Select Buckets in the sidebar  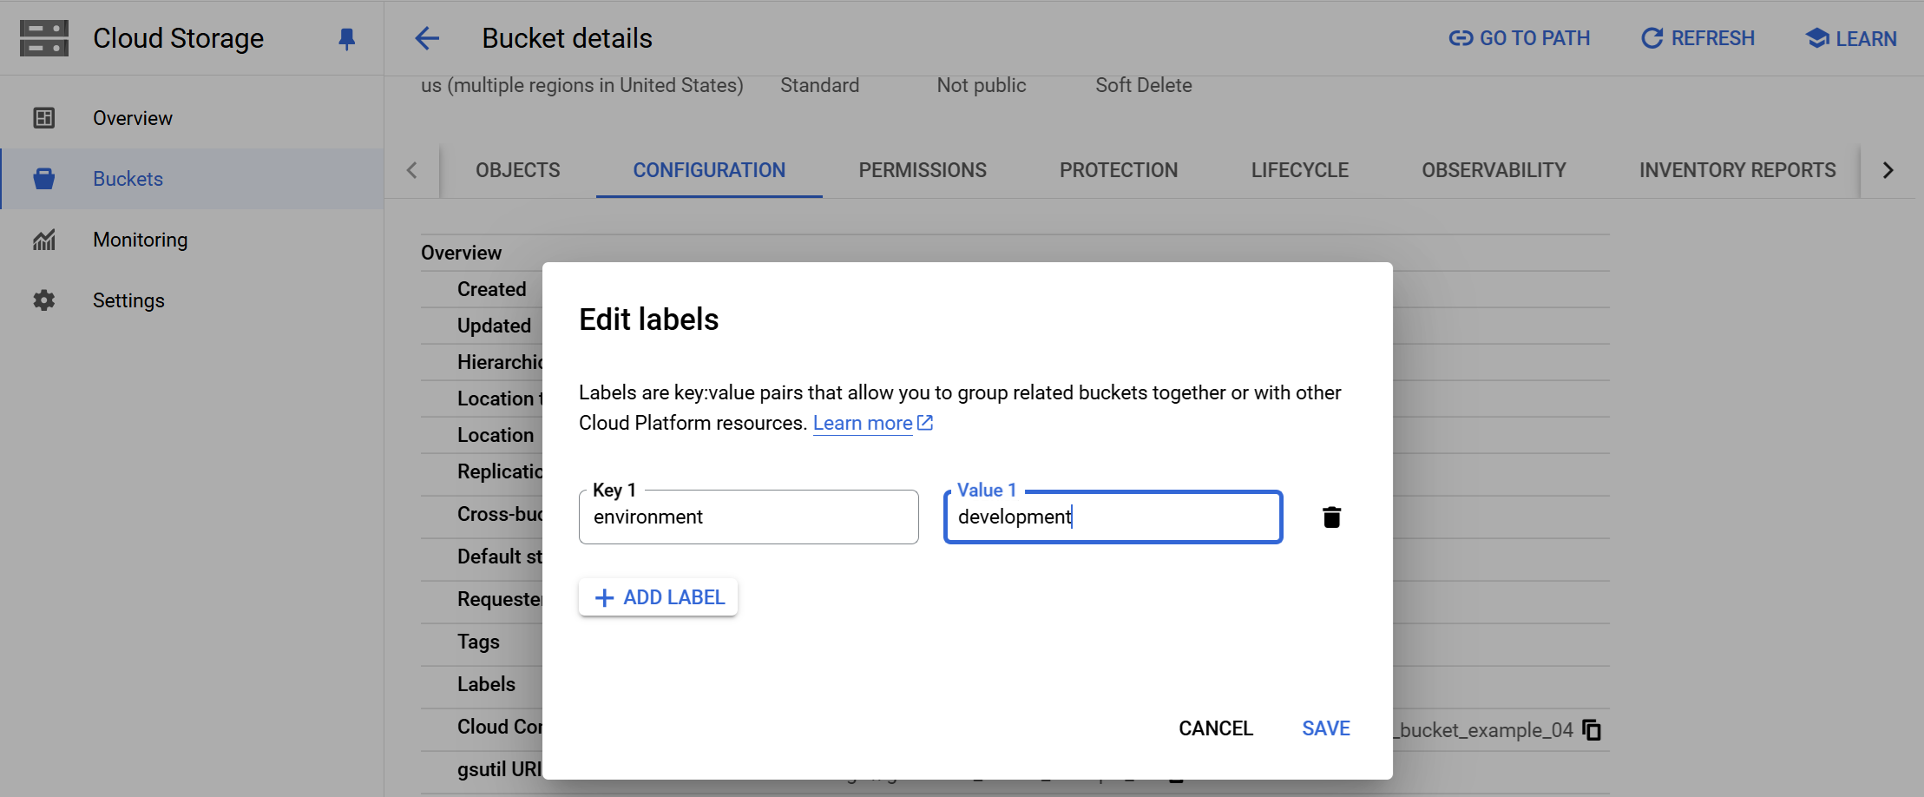point(128,179)
